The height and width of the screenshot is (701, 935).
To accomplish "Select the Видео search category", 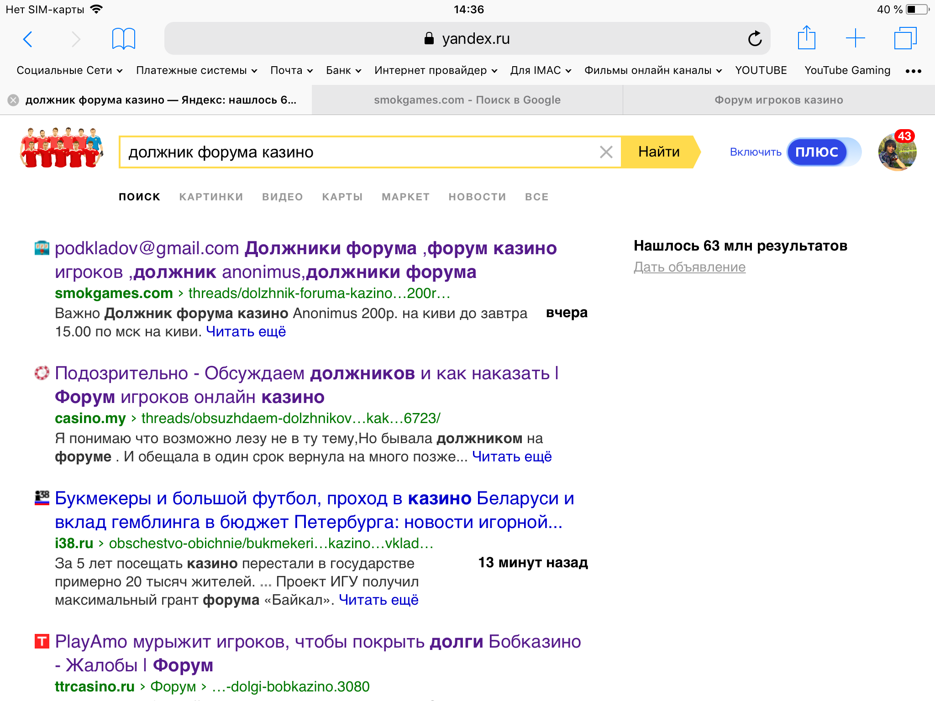I will 282,197.
